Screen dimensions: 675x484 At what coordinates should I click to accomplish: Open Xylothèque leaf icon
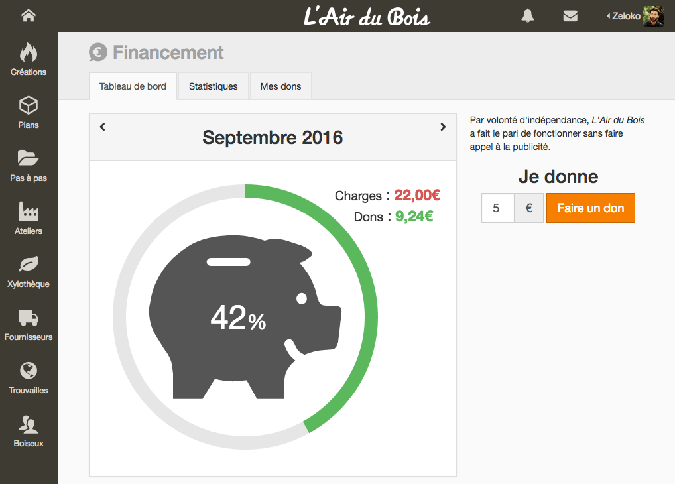pos(29,264)
